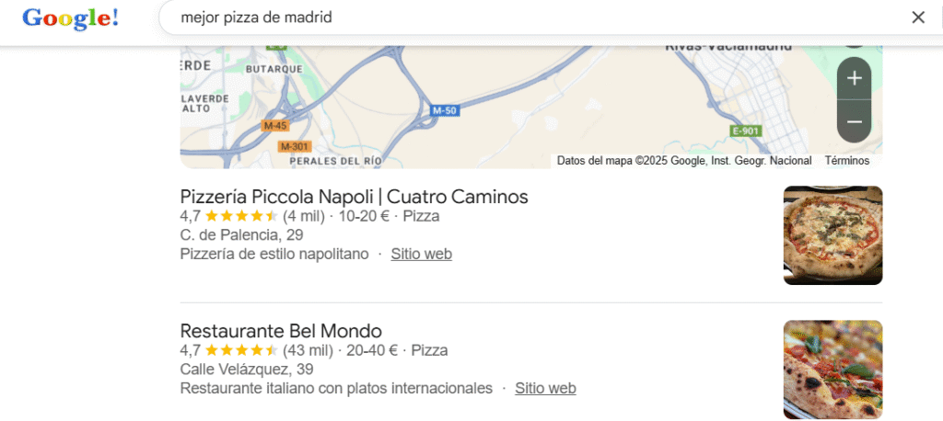Click the Piccola Napoli star rating
Viewport: 943px width, 421px height.
pos(240,216)
